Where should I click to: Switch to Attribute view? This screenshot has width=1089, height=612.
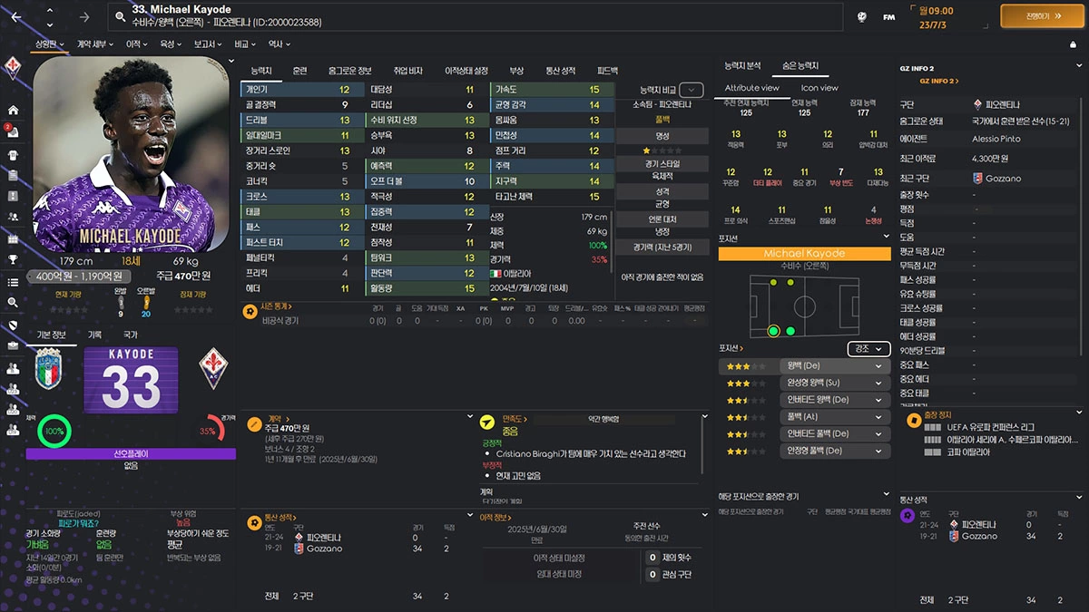pos(751,88)
